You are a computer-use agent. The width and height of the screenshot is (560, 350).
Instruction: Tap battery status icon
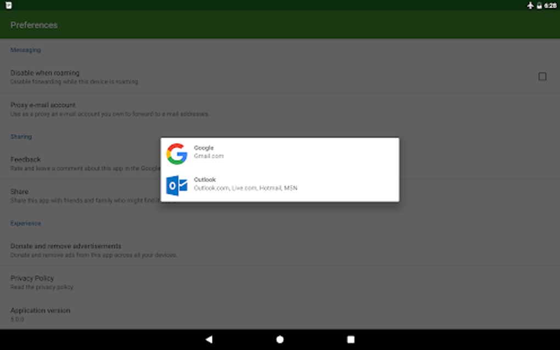[x=539, y=5]
